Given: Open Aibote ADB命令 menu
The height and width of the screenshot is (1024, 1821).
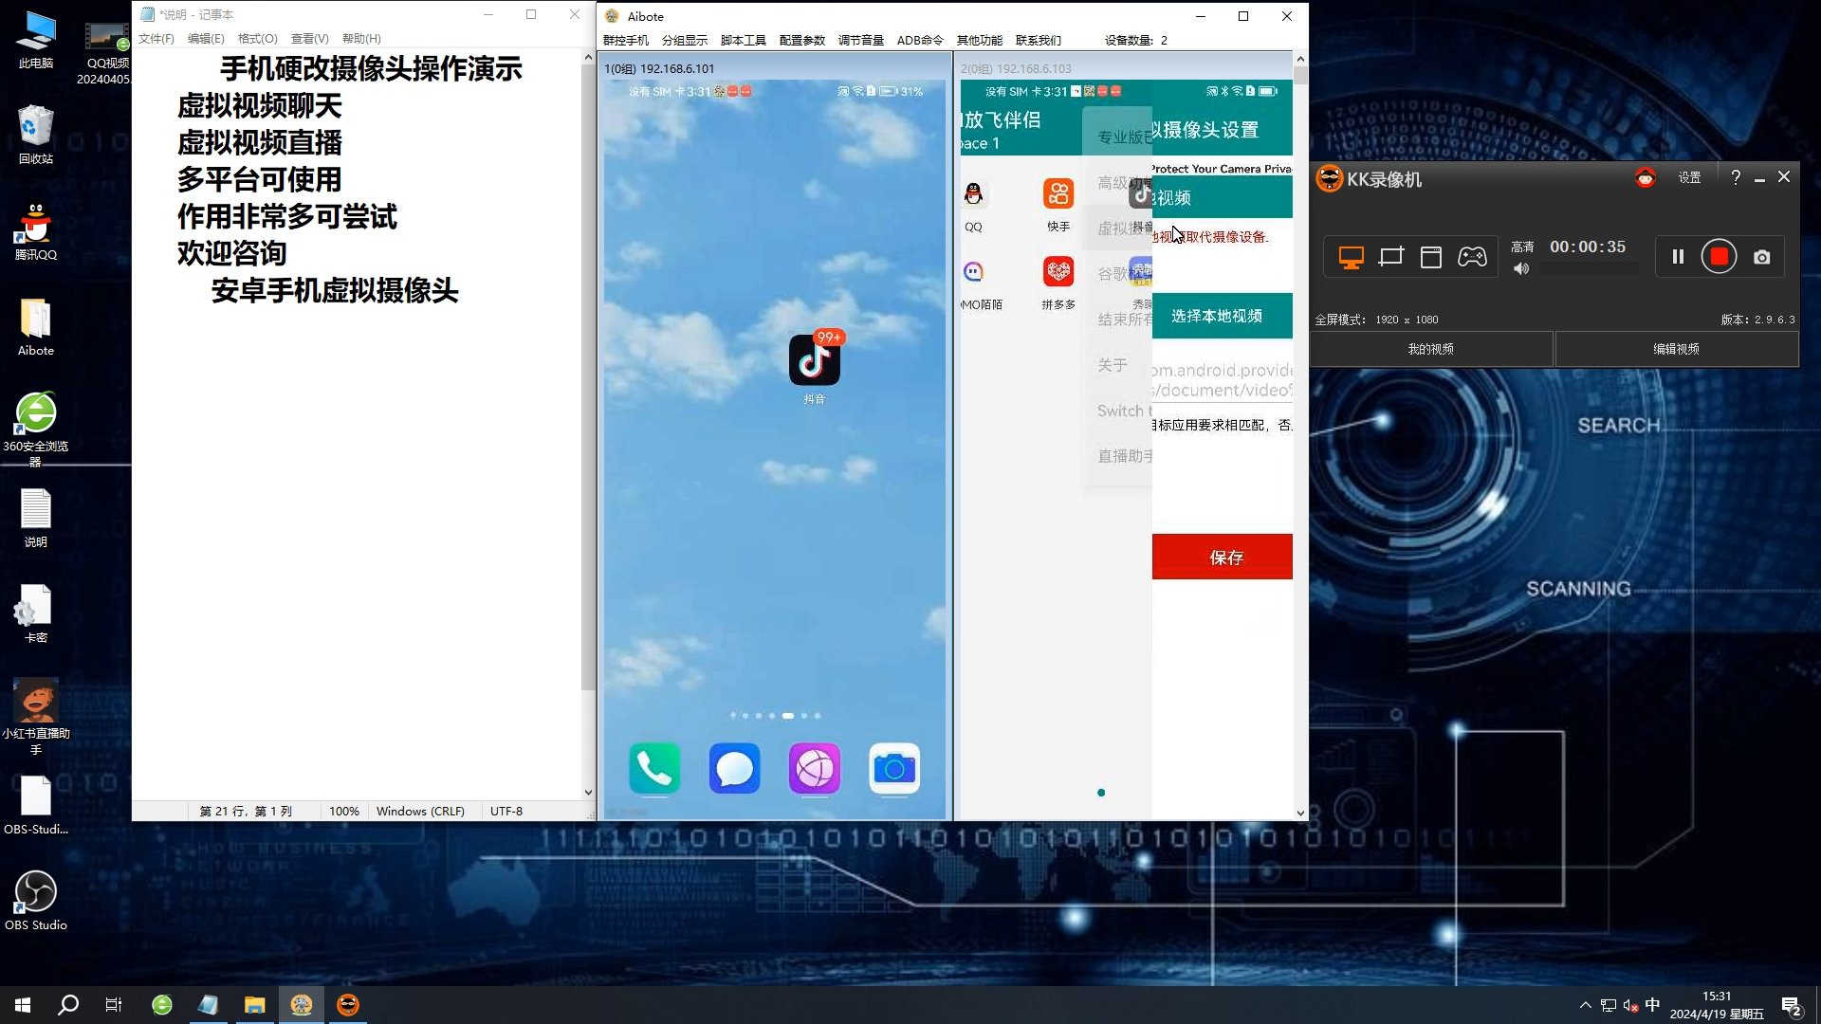Looking at the screenshot, I should tap(920, 40).
